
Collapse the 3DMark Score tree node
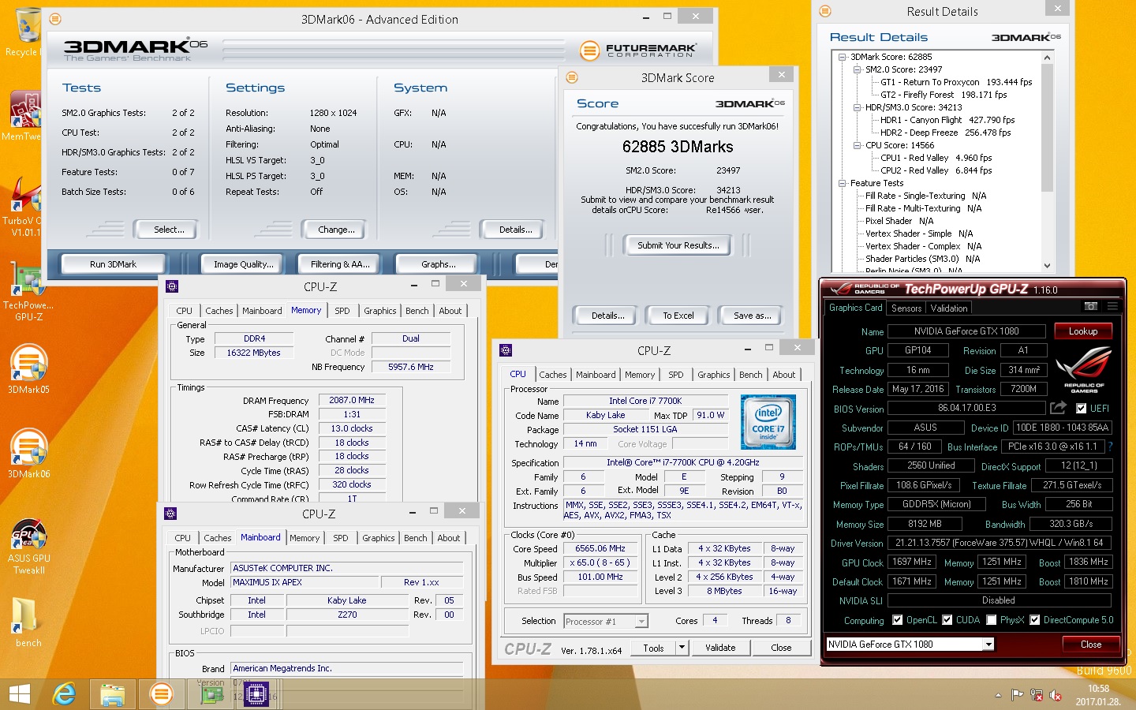click(x=843, y=57)
